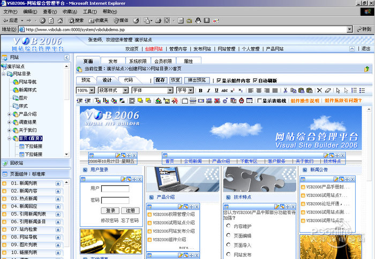
Task: Open the 100% zoom dropdown
Action: [x=92, y=90]
